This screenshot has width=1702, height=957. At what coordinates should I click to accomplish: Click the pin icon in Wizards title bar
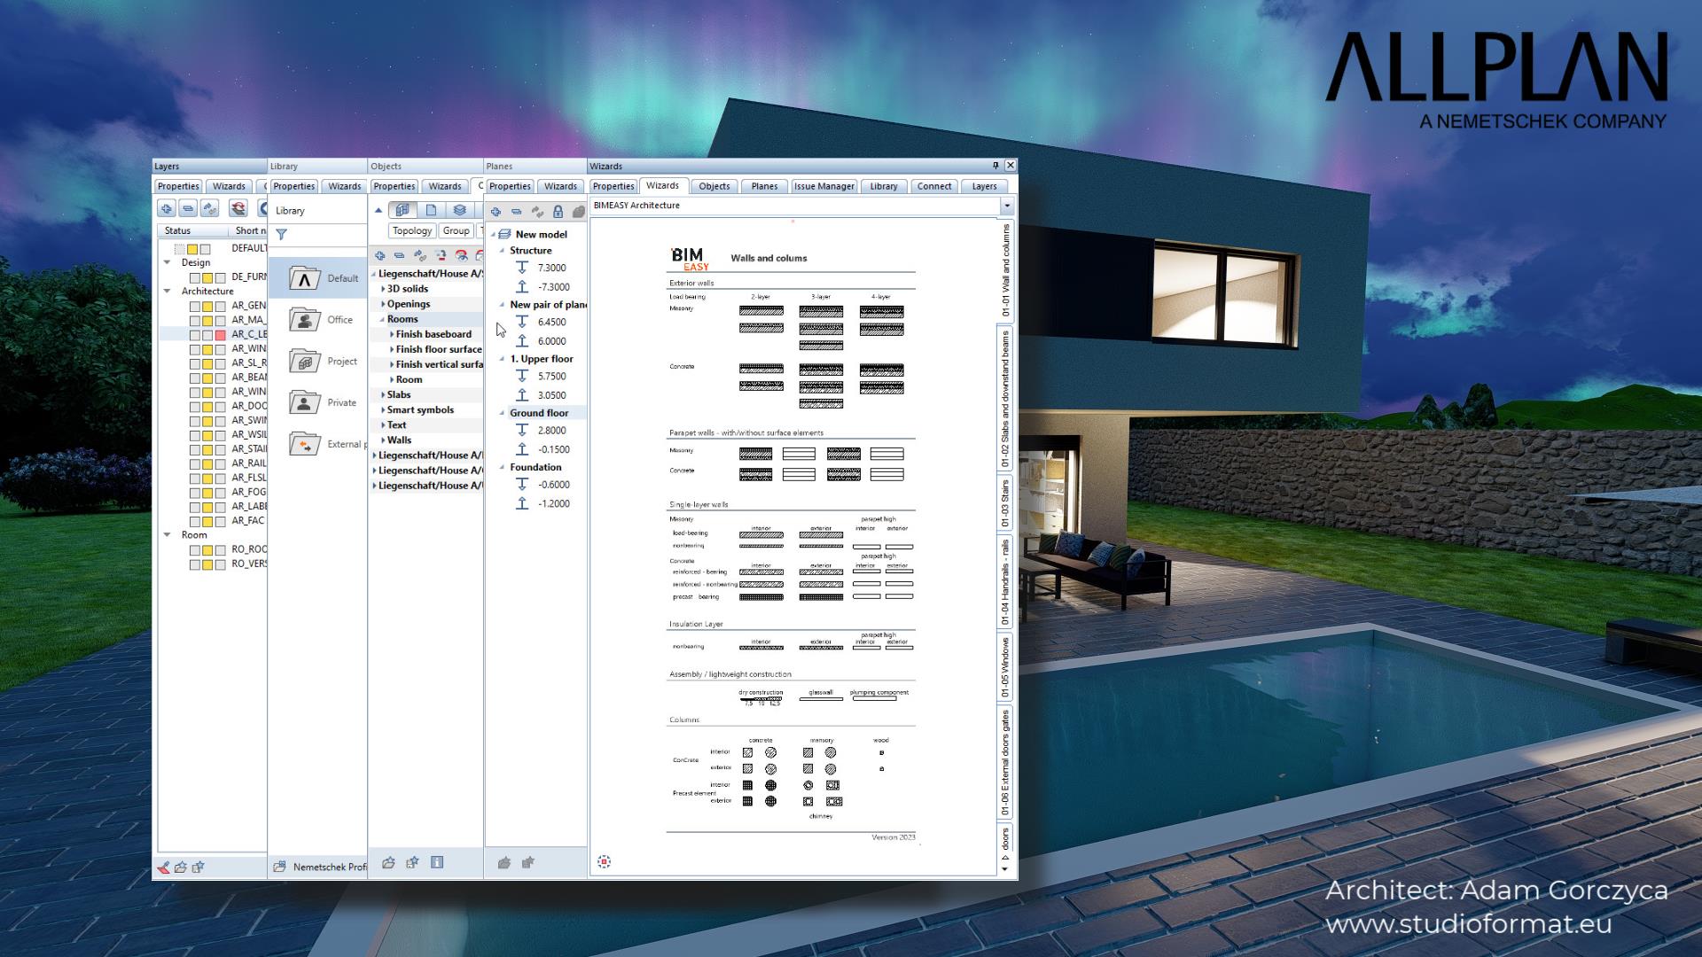tap(995, 166)
